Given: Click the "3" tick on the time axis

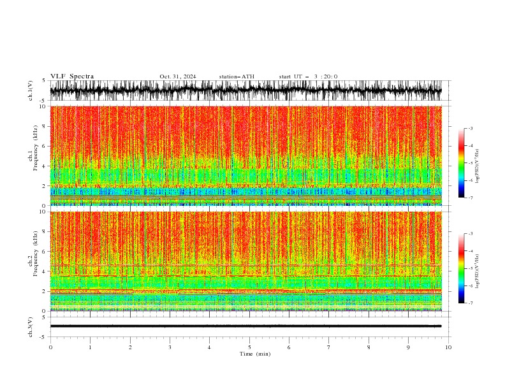Looking at the screenshot, I should point(170,347).
